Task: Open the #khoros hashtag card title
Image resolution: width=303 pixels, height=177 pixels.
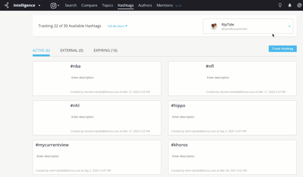Action: [179, 145]
